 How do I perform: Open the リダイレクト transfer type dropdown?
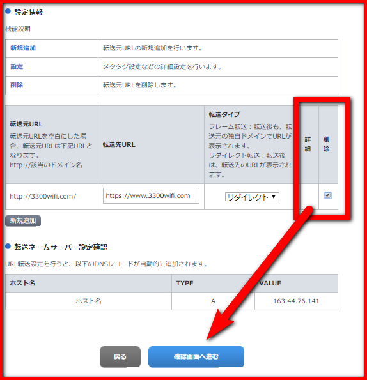252,197
